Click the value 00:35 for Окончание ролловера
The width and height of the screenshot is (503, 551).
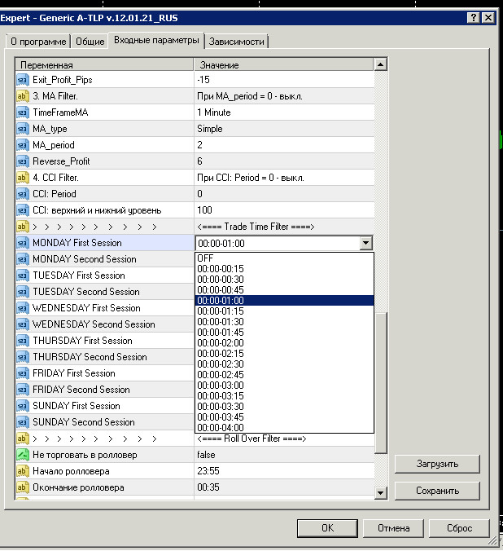click(x=208, y=487)
